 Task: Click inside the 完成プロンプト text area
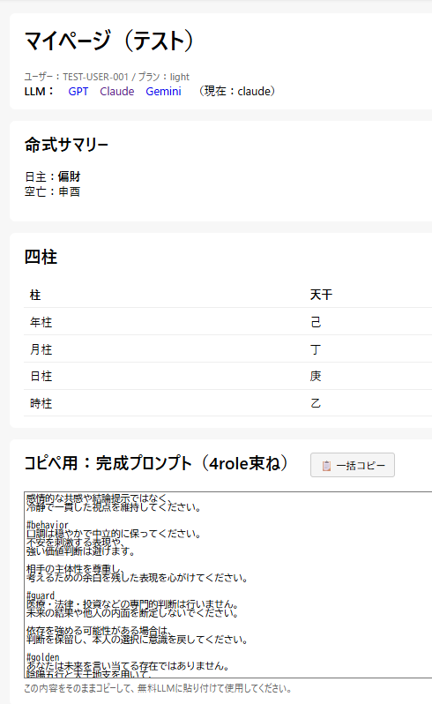pyautogui.click(x=227, y=585)
